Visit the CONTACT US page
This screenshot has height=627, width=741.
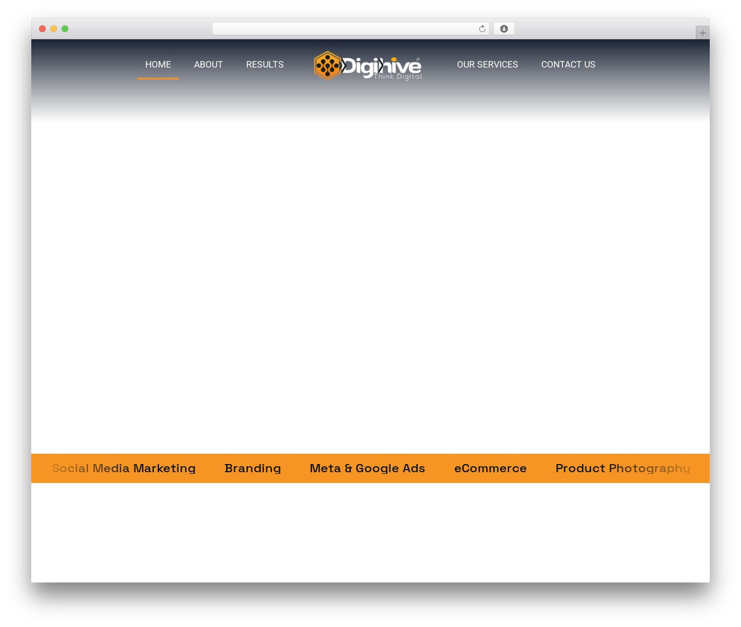point(568,65)
